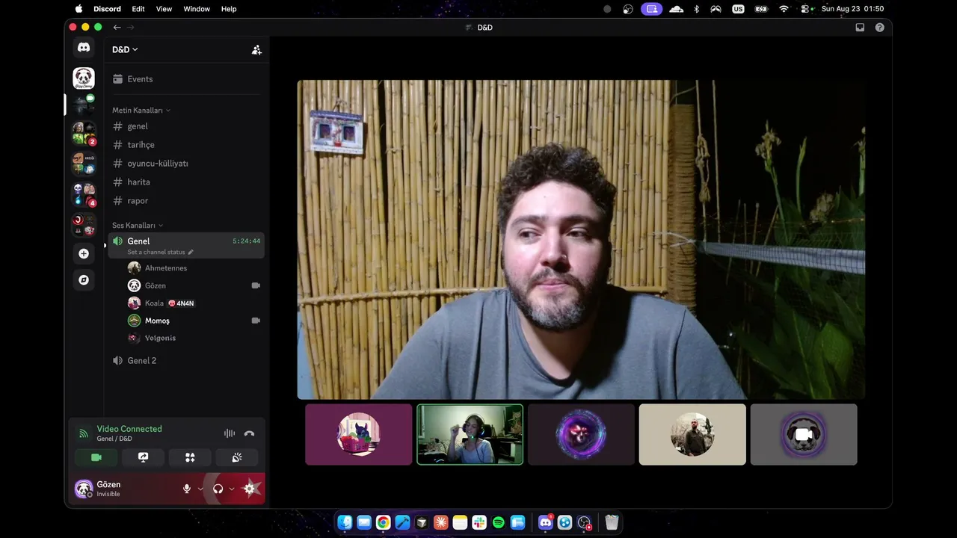Select Volgonis in the voice member list
The width and height of the screenshot is (957, 538).
[x=194, y=338]
